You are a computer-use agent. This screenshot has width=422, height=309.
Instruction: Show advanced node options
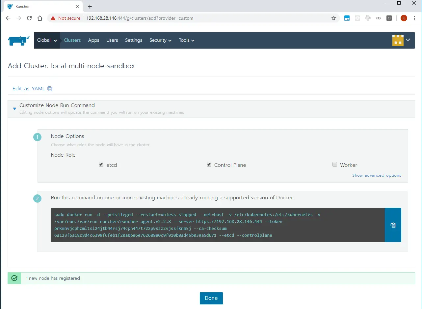377,175
